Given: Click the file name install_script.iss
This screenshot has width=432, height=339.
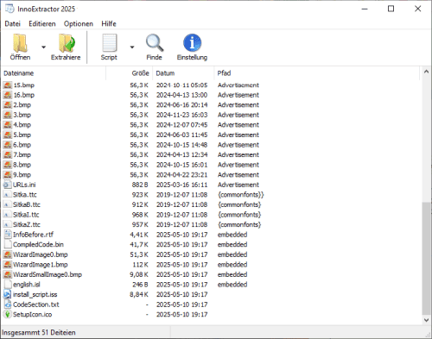Looking at the screenshot, I should coord(35,294).
